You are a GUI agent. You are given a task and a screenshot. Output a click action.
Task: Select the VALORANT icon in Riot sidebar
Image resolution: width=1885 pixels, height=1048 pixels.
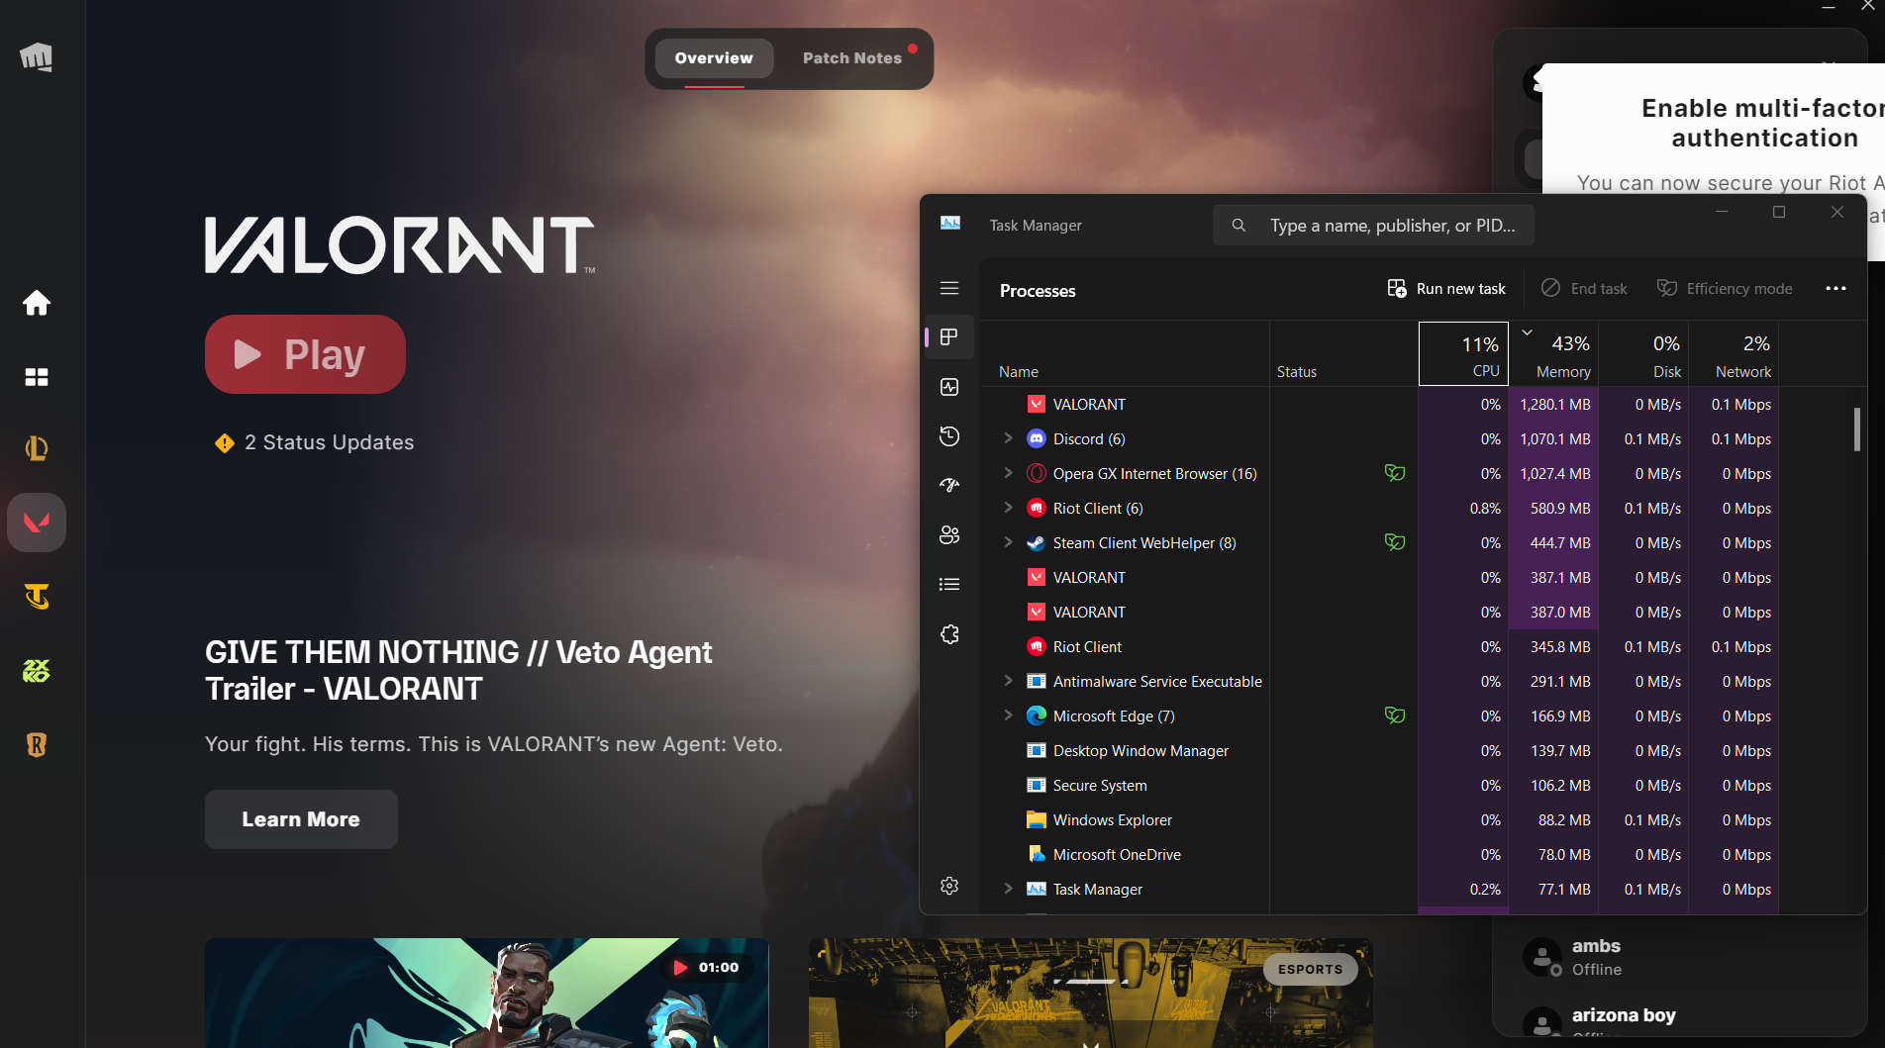[x=37, y=523]
